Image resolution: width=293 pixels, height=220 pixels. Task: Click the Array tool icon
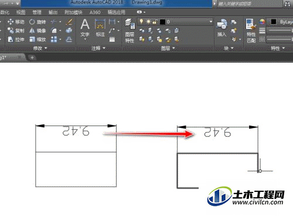54,39
